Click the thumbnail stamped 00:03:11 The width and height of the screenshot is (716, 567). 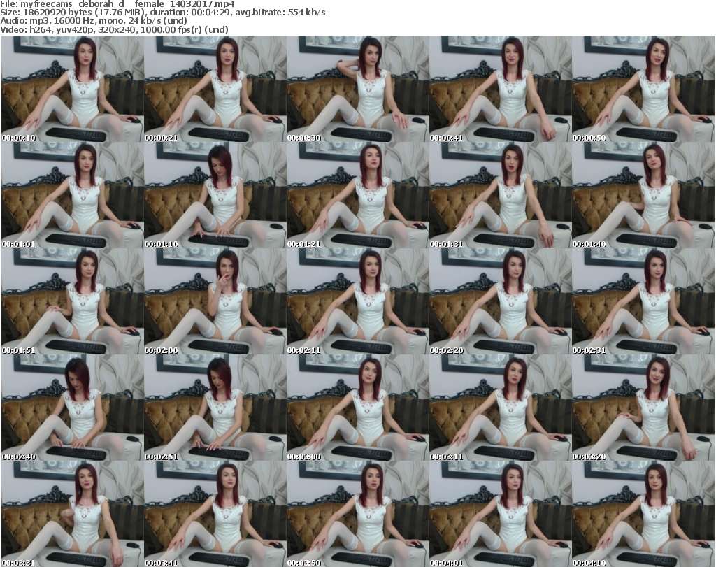(501, 408)
